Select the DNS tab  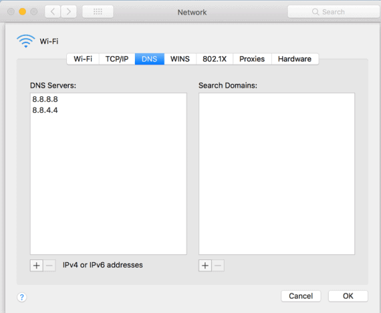tap(150, 59)
